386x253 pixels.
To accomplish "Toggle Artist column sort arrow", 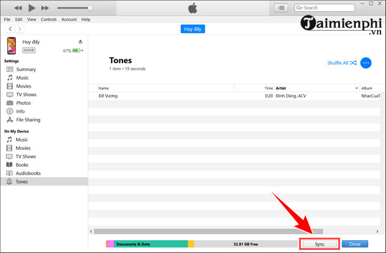I will (x=357, y=88).
